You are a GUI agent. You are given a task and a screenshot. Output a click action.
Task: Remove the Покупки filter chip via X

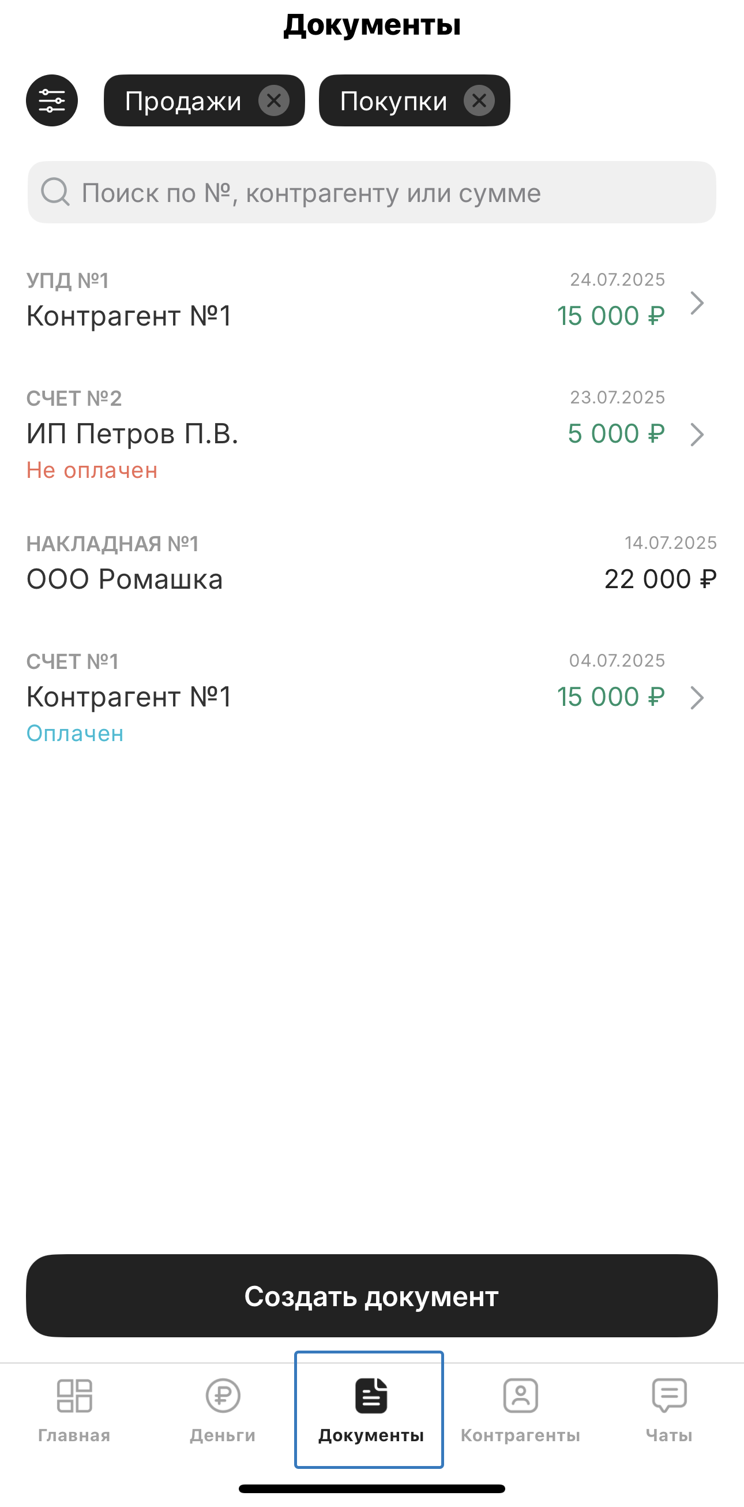pyautogui.click(x=479, y=100)
